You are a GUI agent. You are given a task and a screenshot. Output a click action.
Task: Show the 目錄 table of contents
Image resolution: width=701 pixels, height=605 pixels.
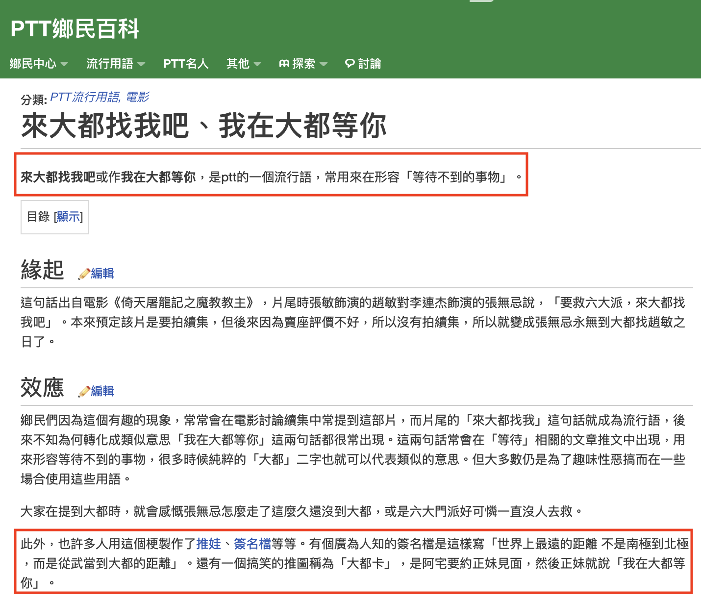coord(68,217)
